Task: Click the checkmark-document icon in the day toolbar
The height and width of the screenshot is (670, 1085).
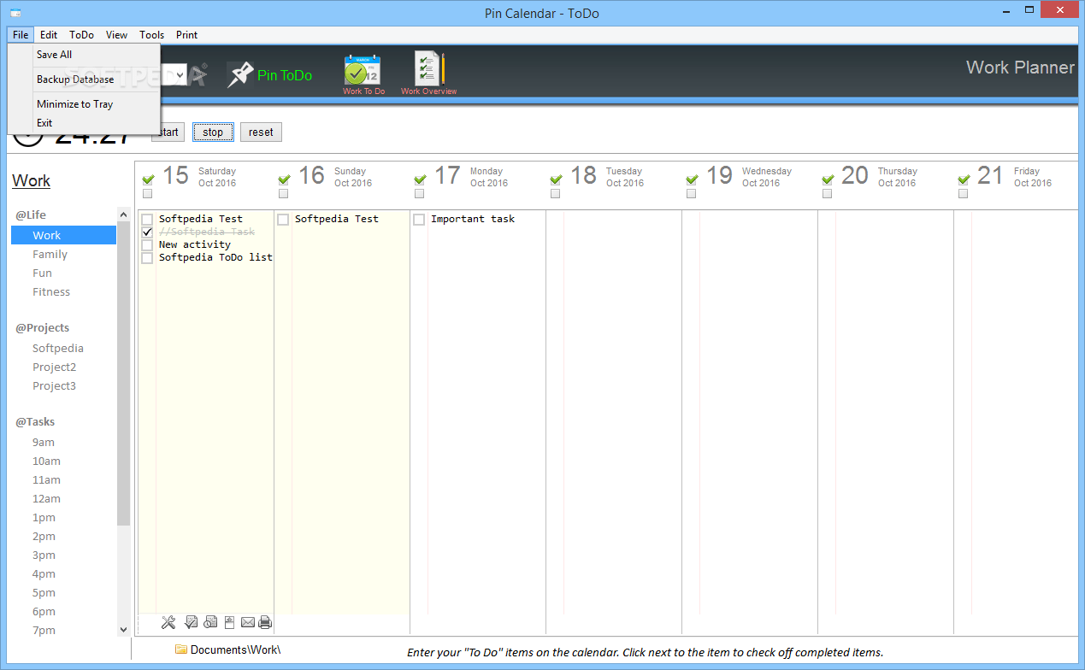Action: 192,622
